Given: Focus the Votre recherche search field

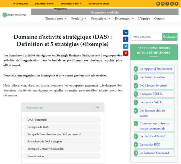Looking at the screenshot, I should click(x=146, y=37).
